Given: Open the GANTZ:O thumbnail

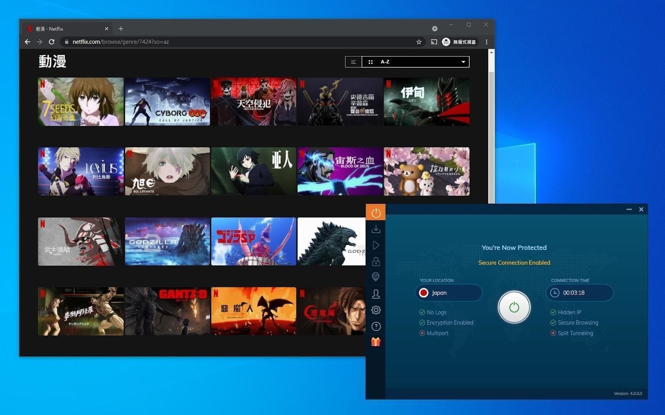Looking at the screenshot, I should pos(167,311).
